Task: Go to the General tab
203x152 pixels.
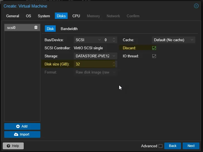Action: (x=13, y=16)
